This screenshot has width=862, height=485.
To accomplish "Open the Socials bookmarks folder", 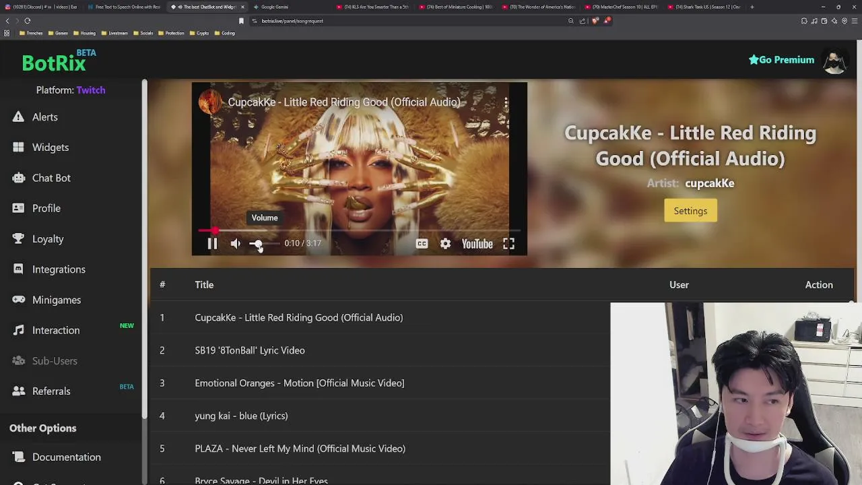I will (x=143, y=33).
